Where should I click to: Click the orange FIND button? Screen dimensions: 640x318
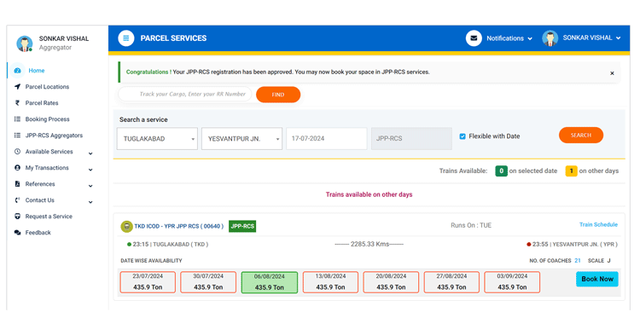tap(278, 95)
